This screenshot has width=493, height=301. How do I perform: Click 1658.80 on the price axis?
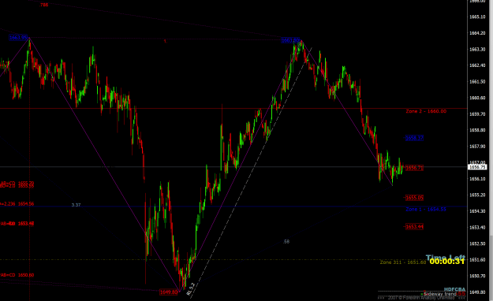click(x=477, y=130)
